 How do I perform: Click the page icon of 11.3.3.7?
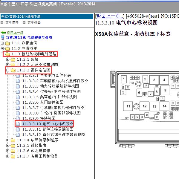click(18, 108)
